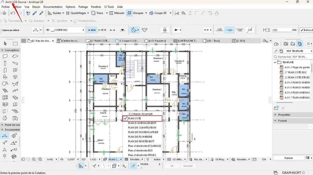
Task: Open the Fenêtres menu
Action: [x=96, y=7]
